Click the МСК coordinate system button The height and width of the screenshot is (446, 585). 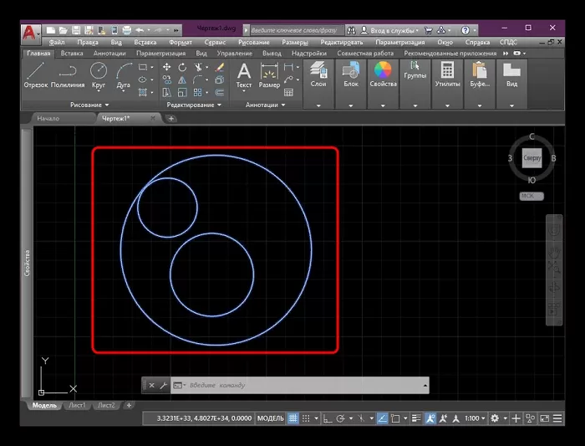click(x=532, y=196)
